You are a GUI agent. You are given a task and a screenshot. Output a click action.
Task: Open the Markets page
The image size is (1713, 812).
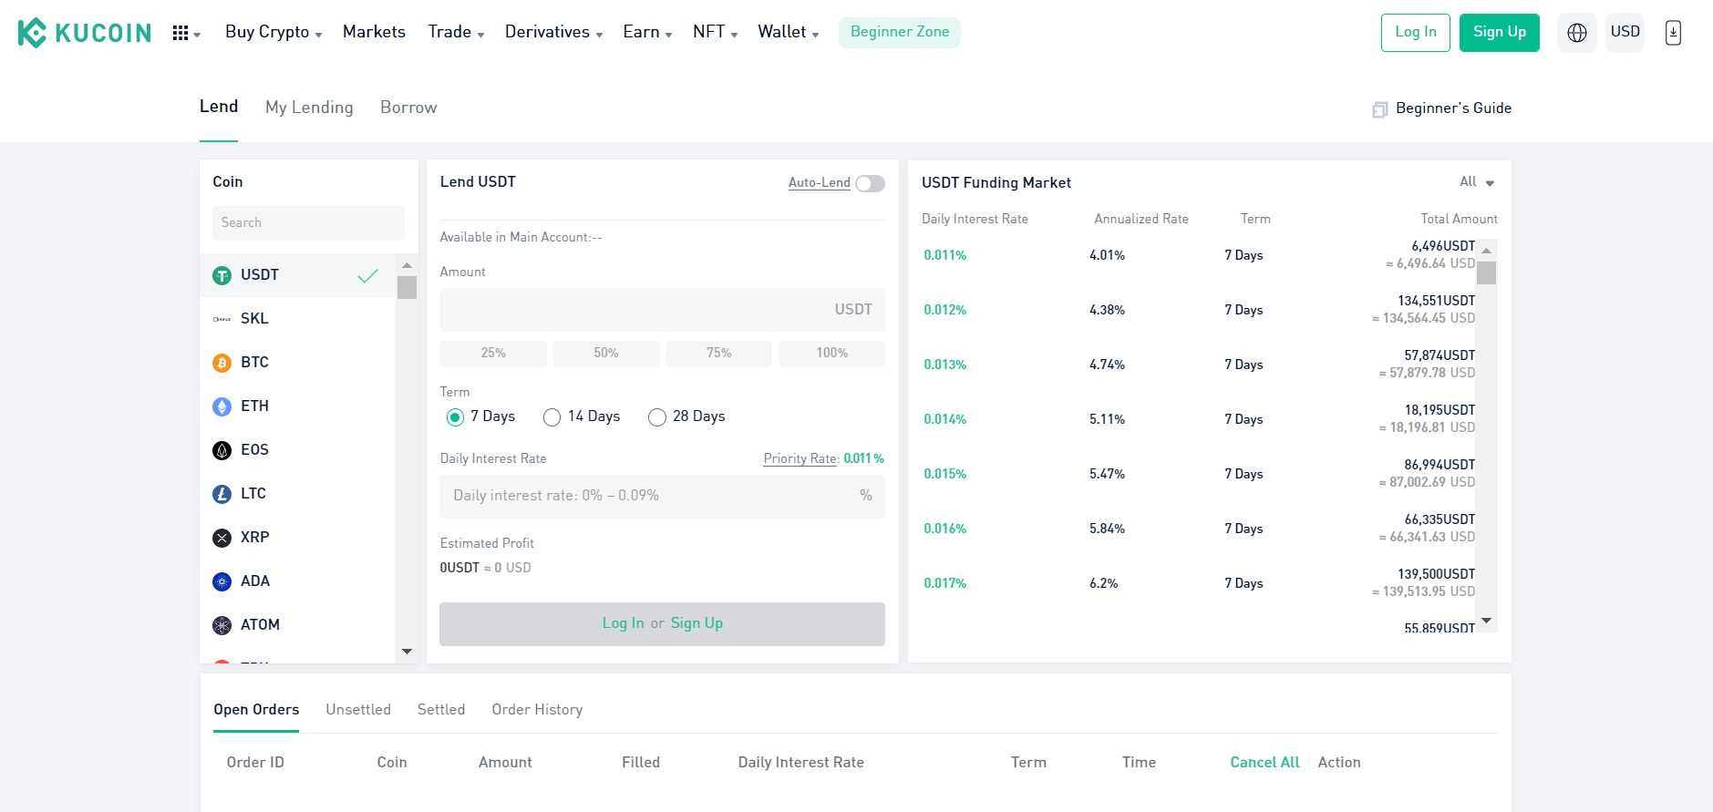click(374, 32)
